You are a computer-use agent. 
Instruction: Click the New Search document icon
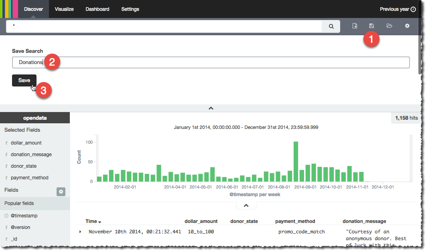[x=355, y=26]
